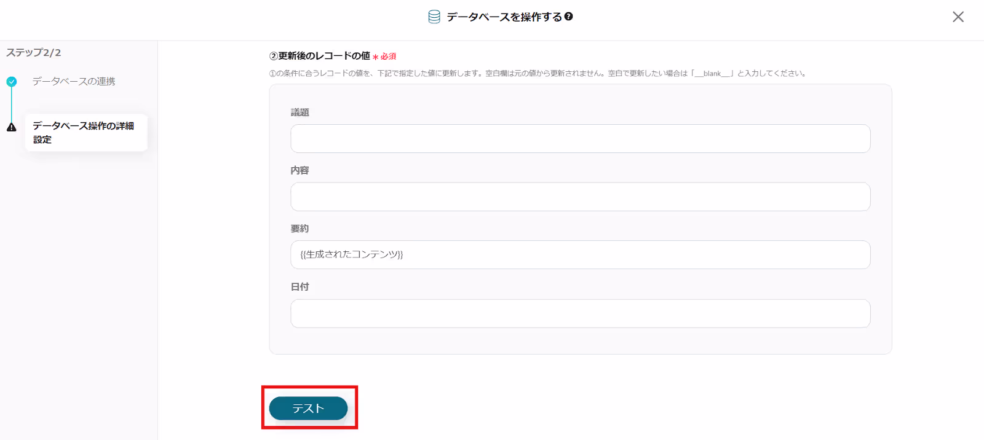Image resolution: width=984 pixels, height=440 pixels.
Task: Focus the 議題 input field
Action: pyautogui.click(x=581, y=138)
